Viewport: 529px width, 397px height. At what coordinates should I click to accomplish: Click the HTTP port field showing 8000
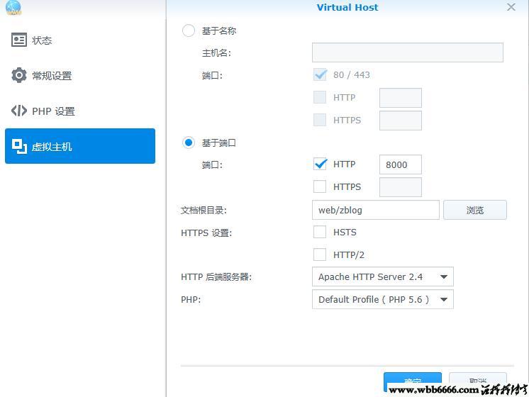(x=401, y=164)
